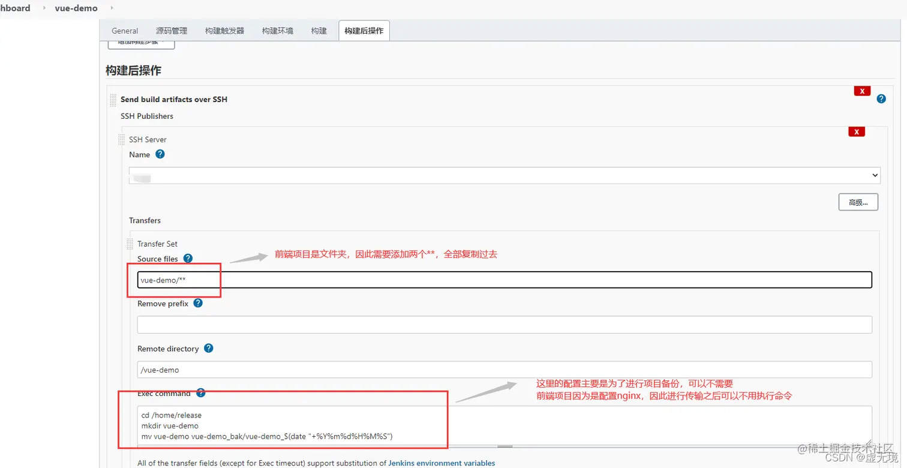Click the 构建后操作 section heading
This screenshot has width=907, height=468.
133,70
